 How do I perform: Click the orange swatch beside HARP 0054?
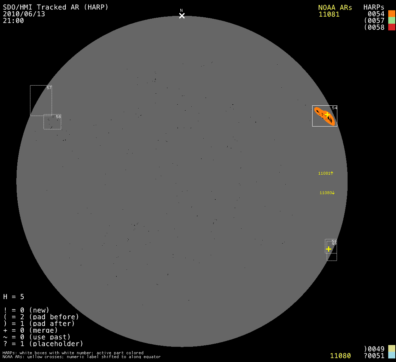tap(391, 14)
